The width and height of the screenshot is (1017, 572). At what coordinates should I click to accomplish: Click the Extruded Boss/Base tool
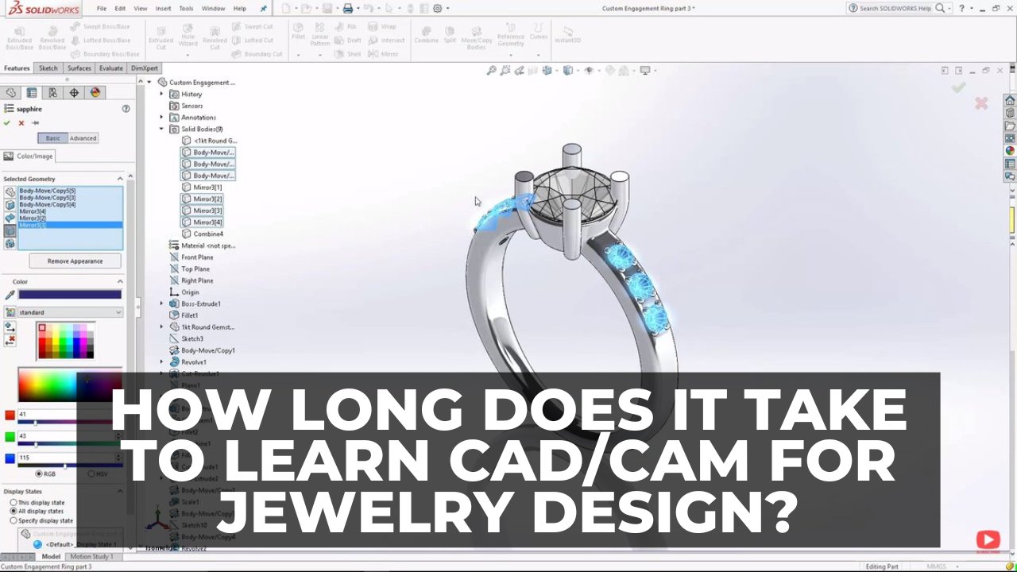(20, 37)
